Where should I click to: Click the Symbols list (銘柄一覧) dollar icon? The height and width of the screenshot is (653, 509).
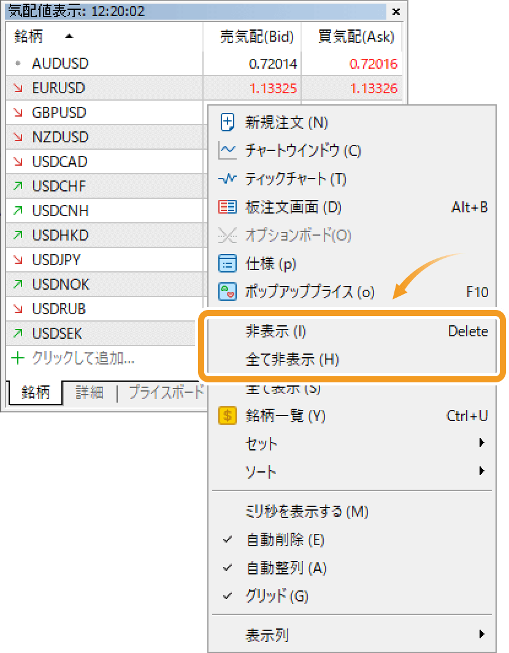pyautogui.click(x=228, y=415)
